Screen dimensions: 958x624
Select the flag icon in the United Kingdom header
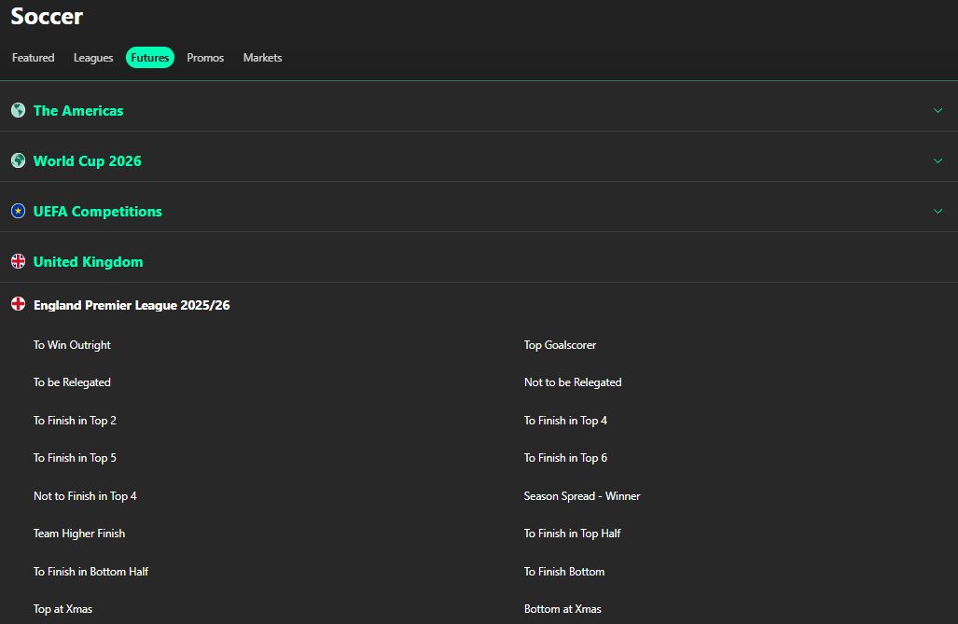(x=18, y=261)
